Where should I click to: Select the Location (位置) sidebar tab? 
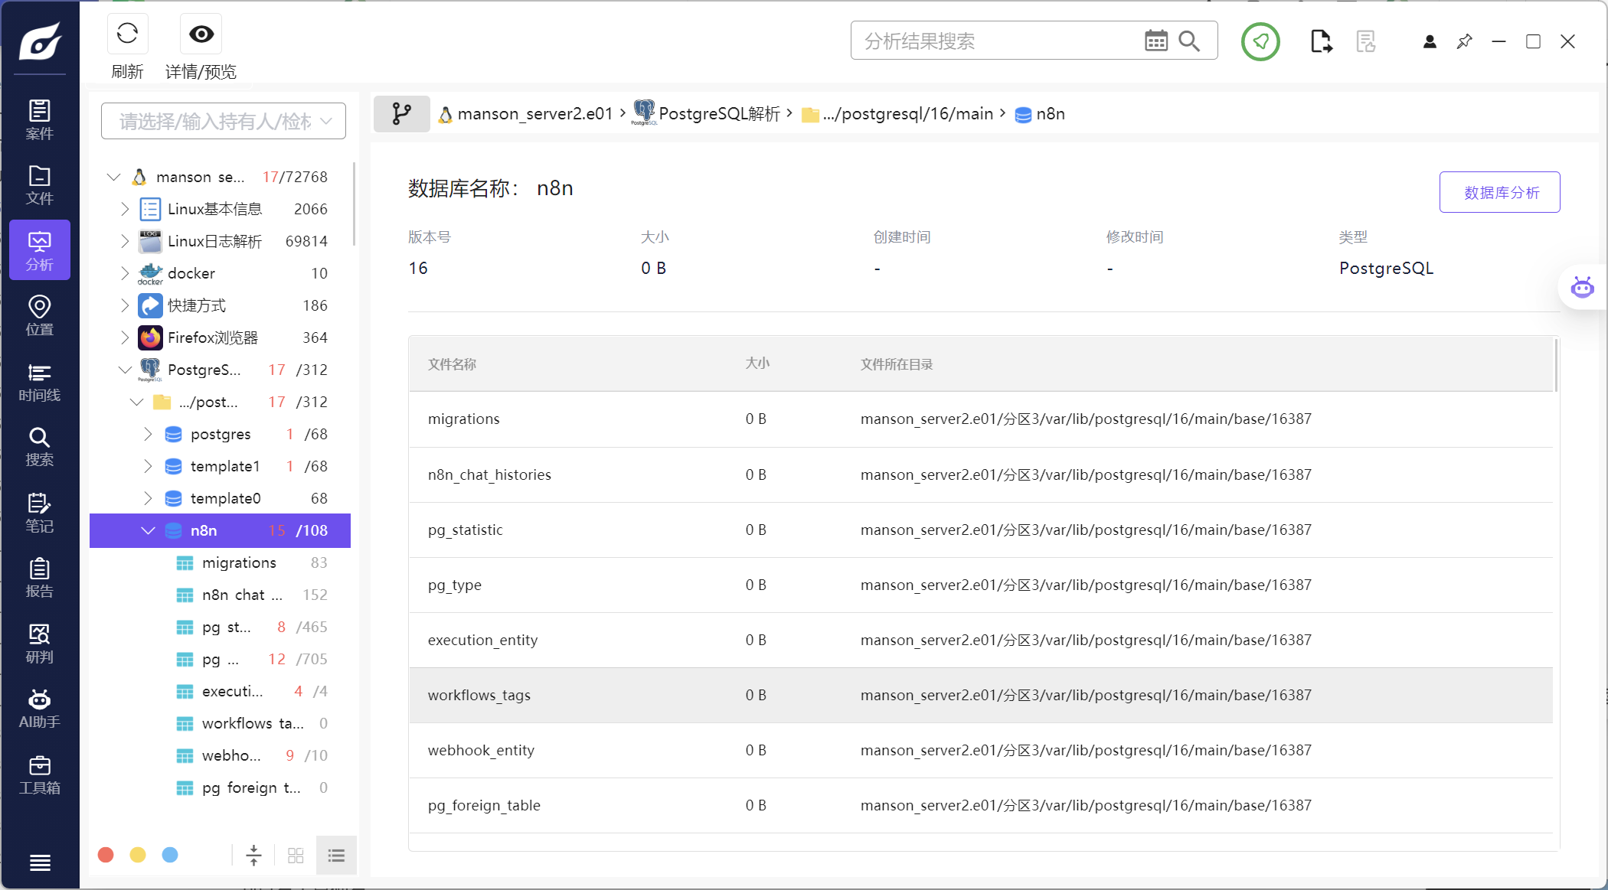tap(40, 316)
